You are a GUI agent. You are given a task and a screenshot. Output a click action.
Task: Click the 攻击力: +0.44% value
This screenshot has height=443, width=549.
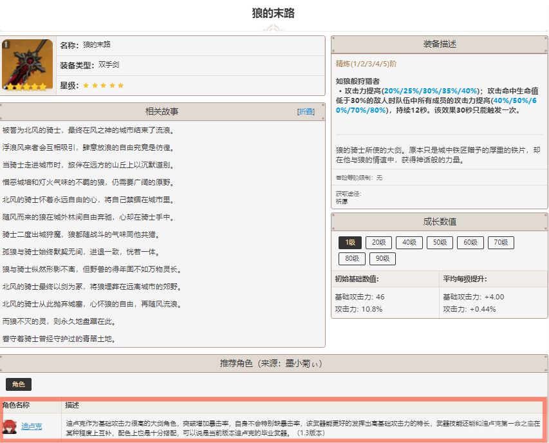click(x=469, y=309)
